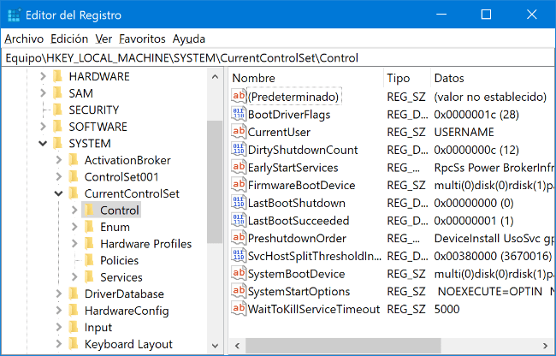
Task: Expand the Input key
Action: pyautogui.click(x=58, y=327)
